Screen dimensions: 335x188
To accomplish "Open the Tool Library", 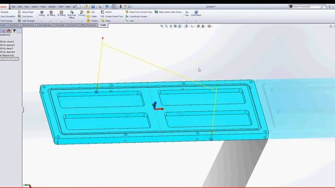I will pyautogui.click(x=26, y=16).
